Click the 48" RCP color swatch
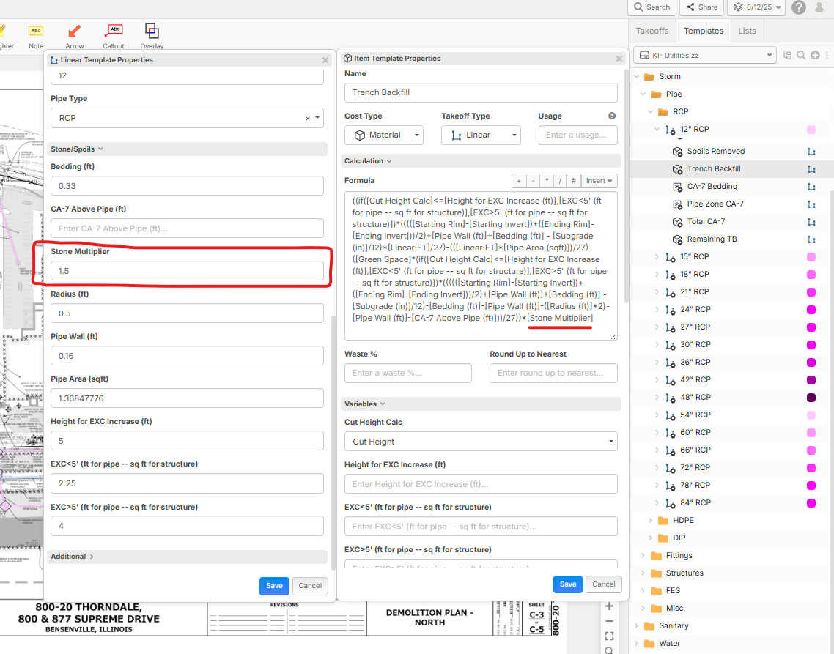Viewport: 834px width, 654px height. 811,398
